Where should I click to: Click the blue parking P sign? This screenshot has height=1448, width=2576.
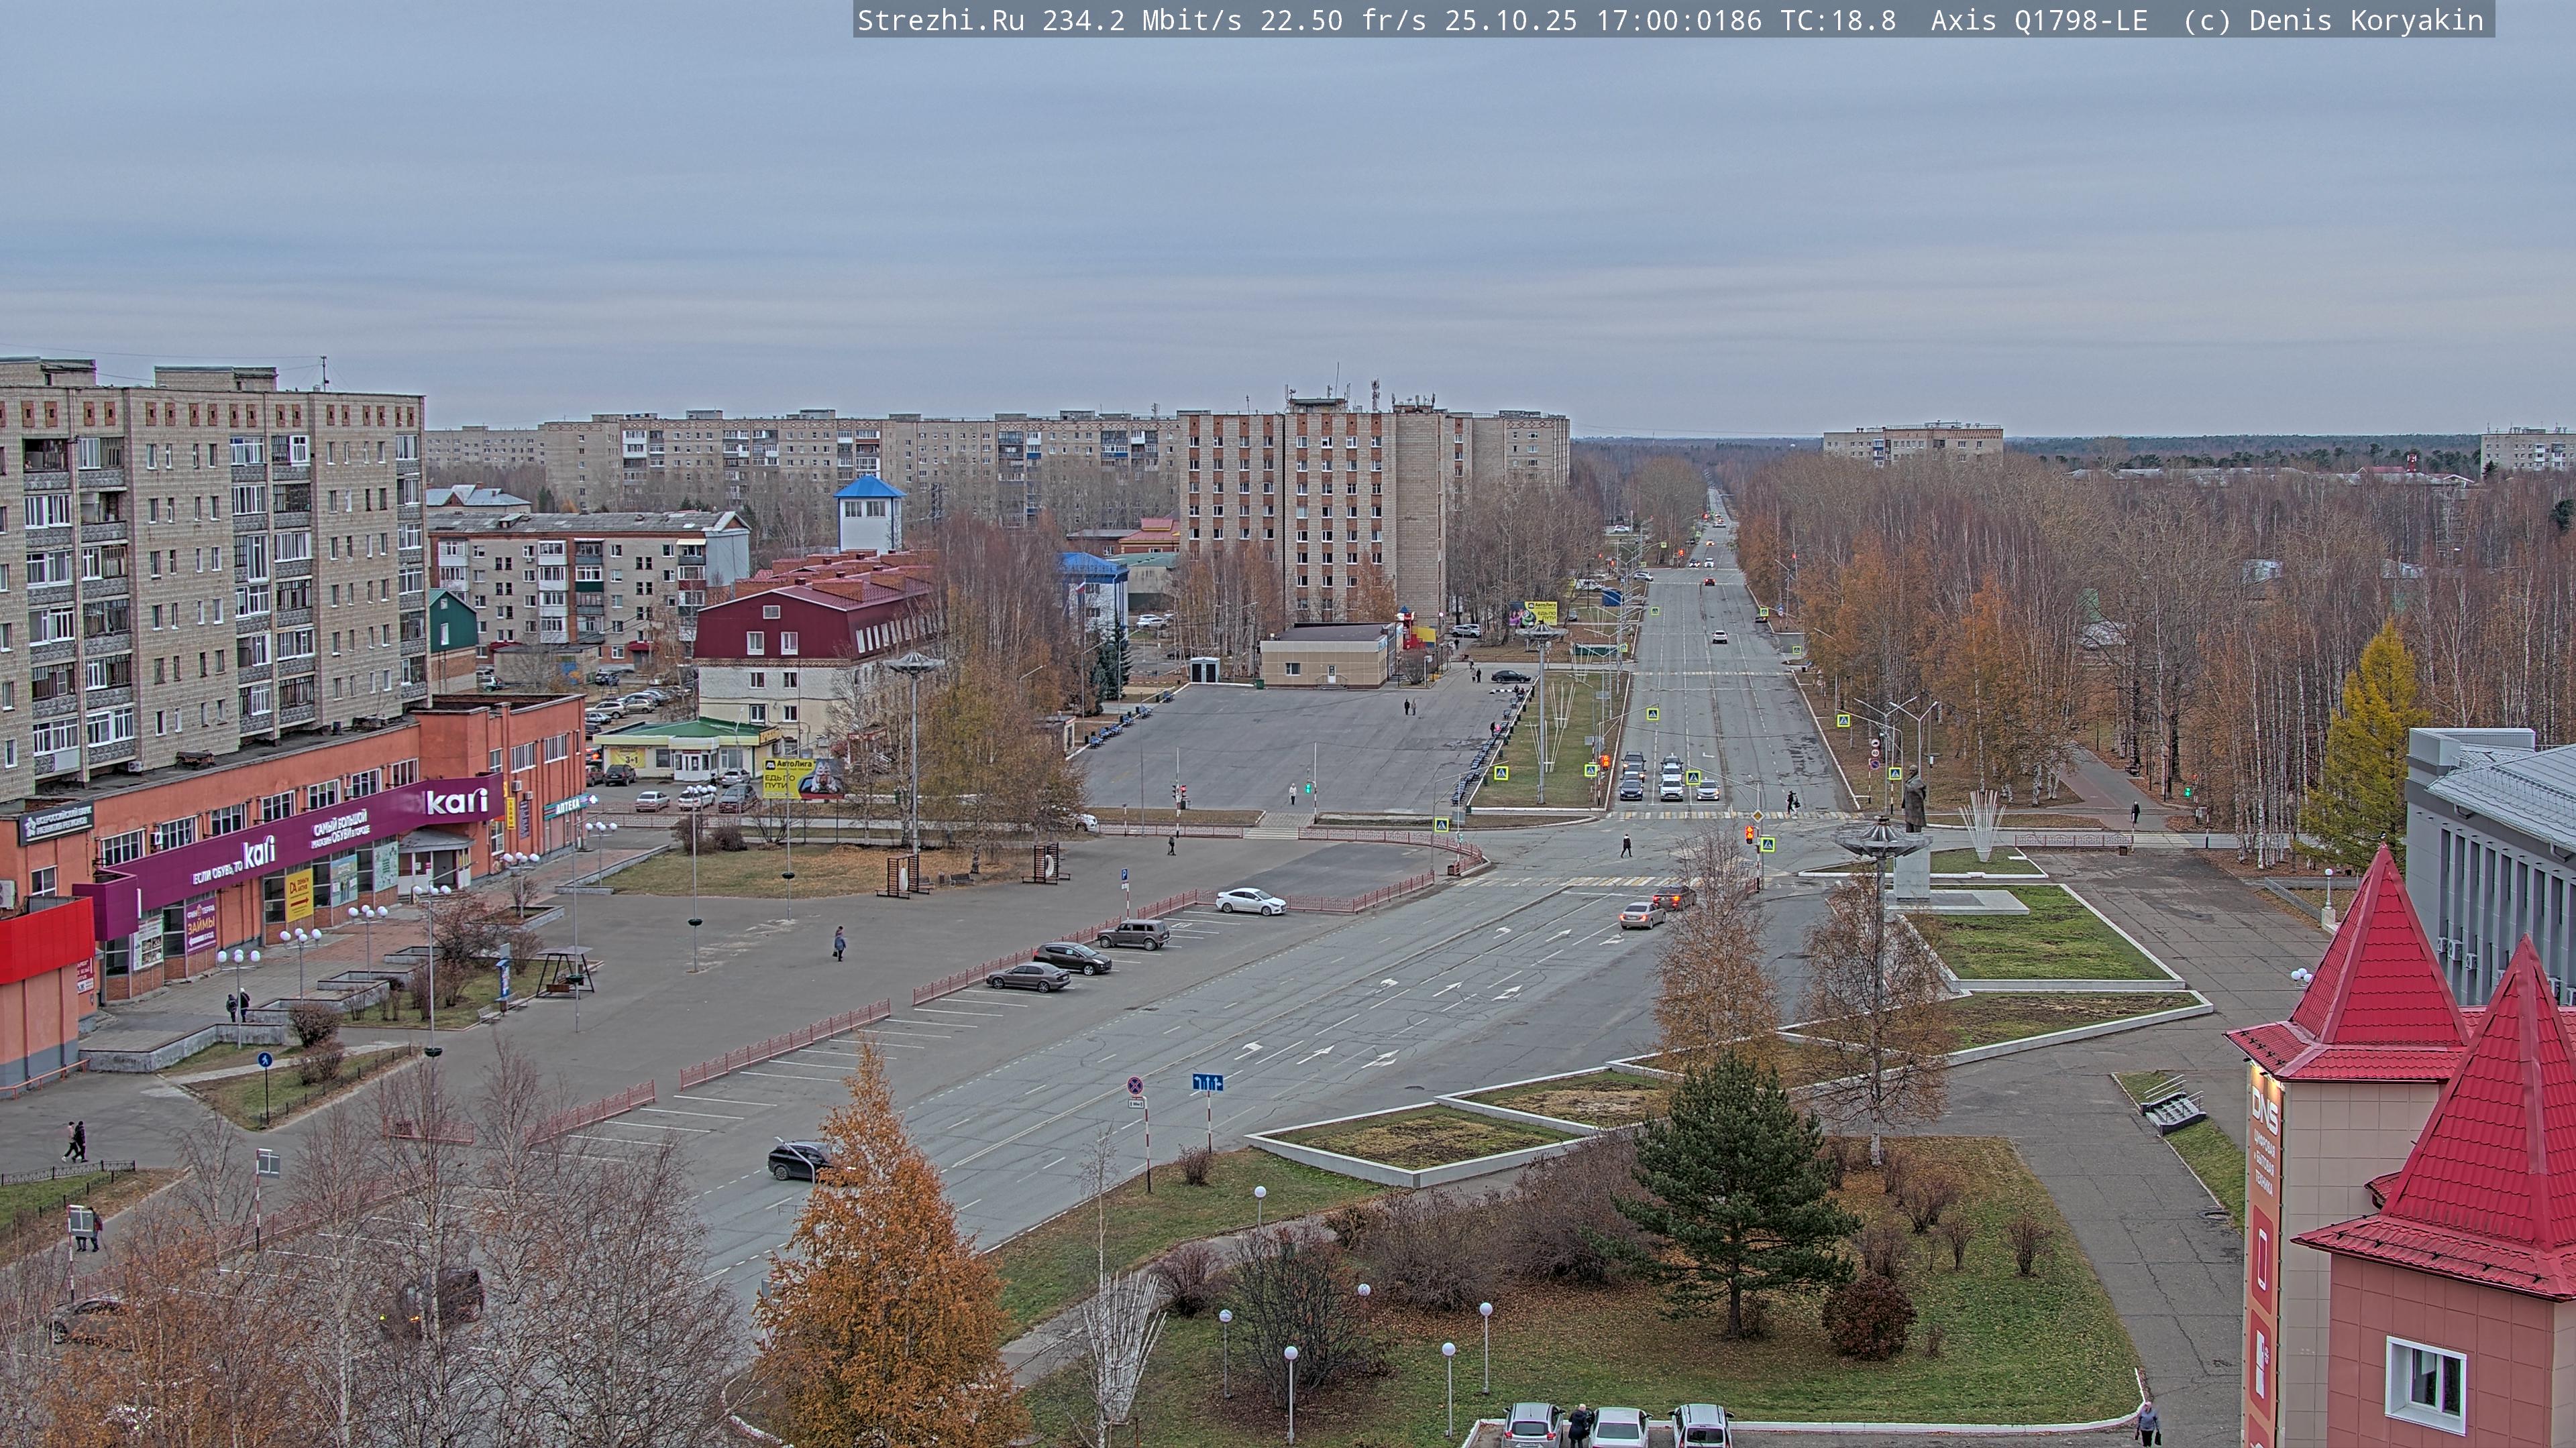1124,874
